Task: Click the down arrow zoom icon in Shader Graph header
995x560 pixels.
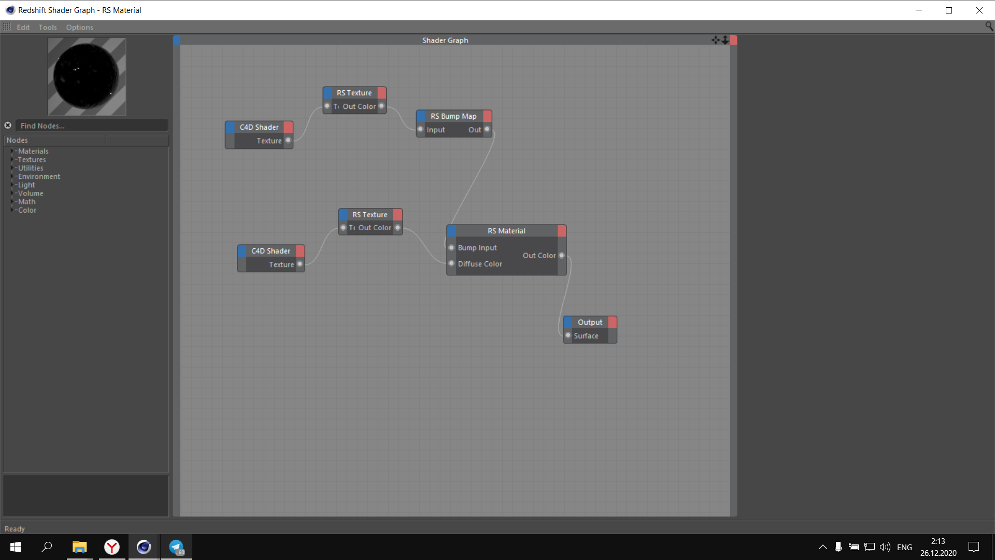Action: (725, 40)
